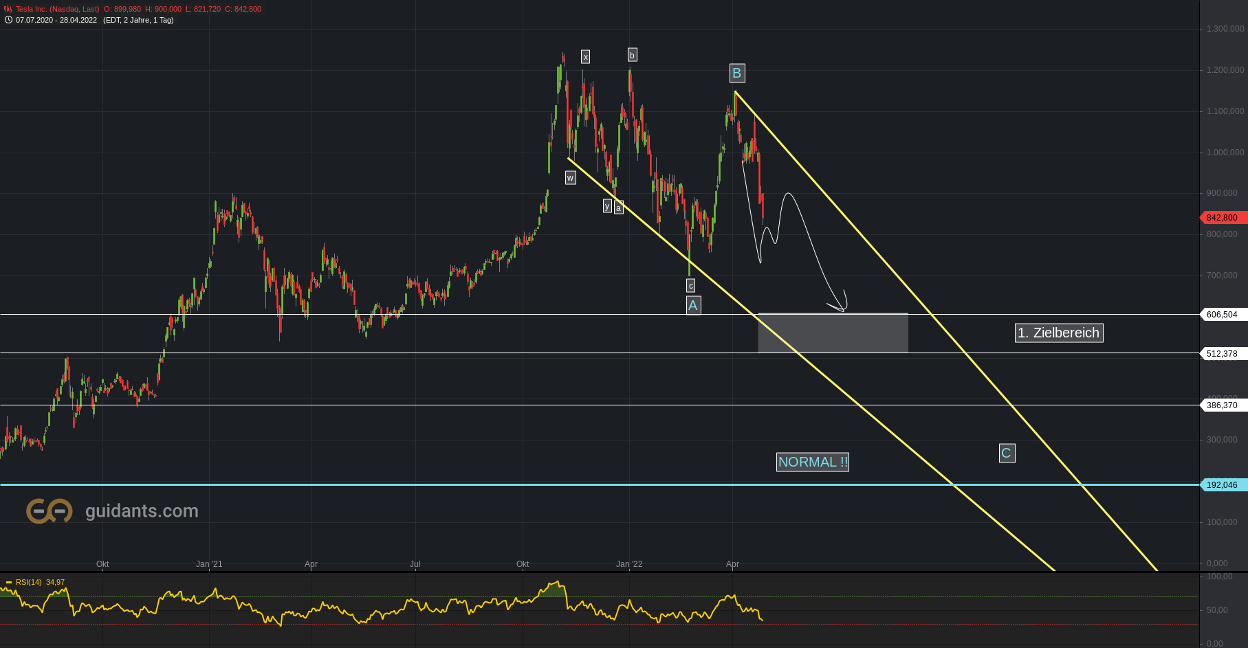The height and width of the screenshot is (648, 1248).
Task: Click the 606,504 horizontal line price label
Action: coord(1221,315)
